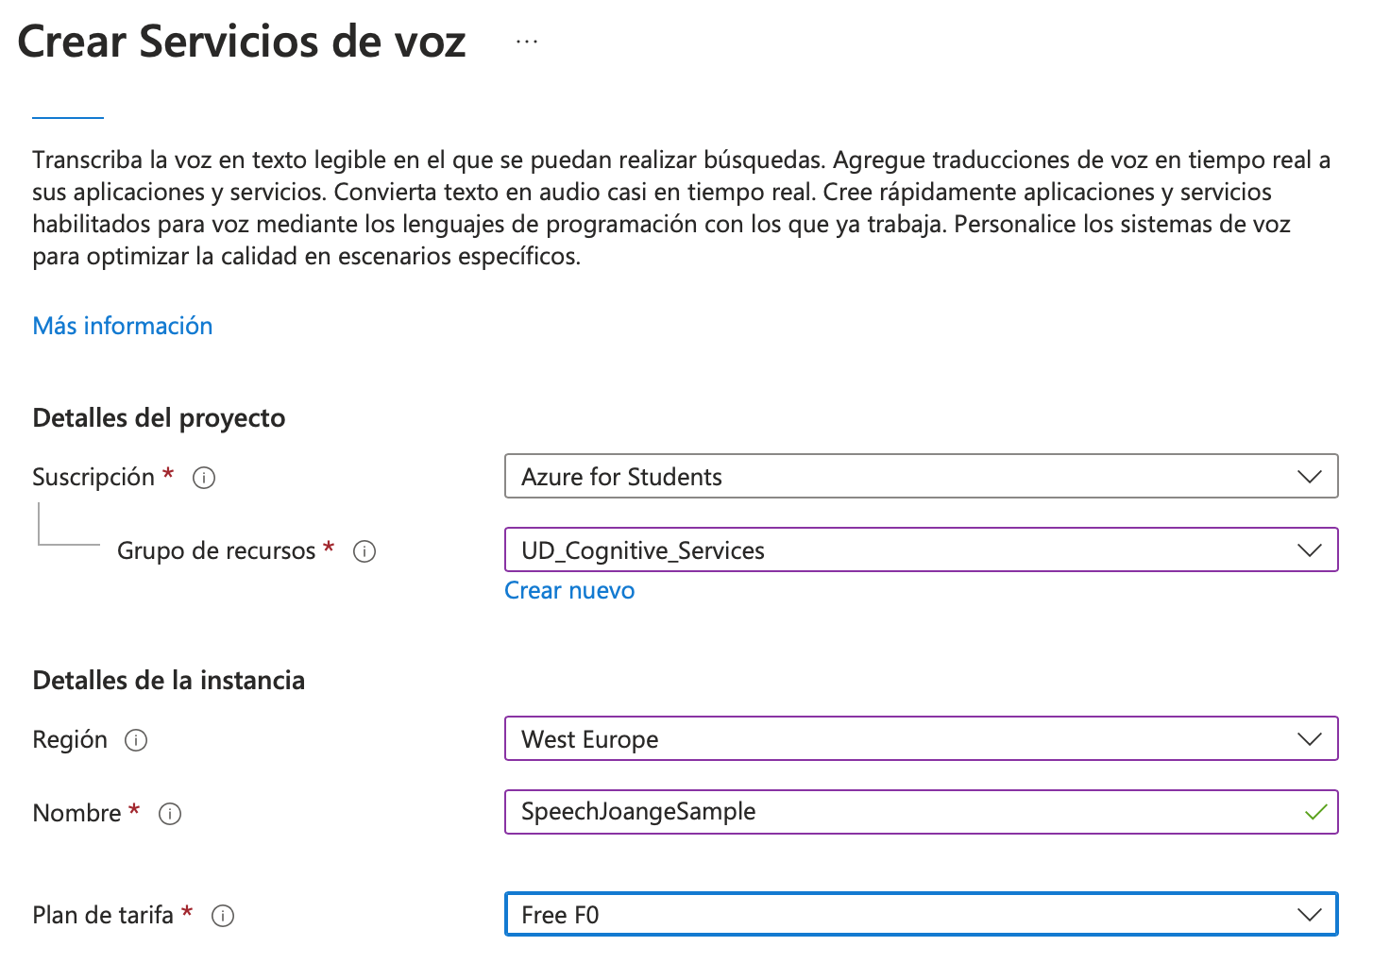The image size is (1373, 963).
Task: Open the ellipsis menu beside the page title
Action: point(526,42)
